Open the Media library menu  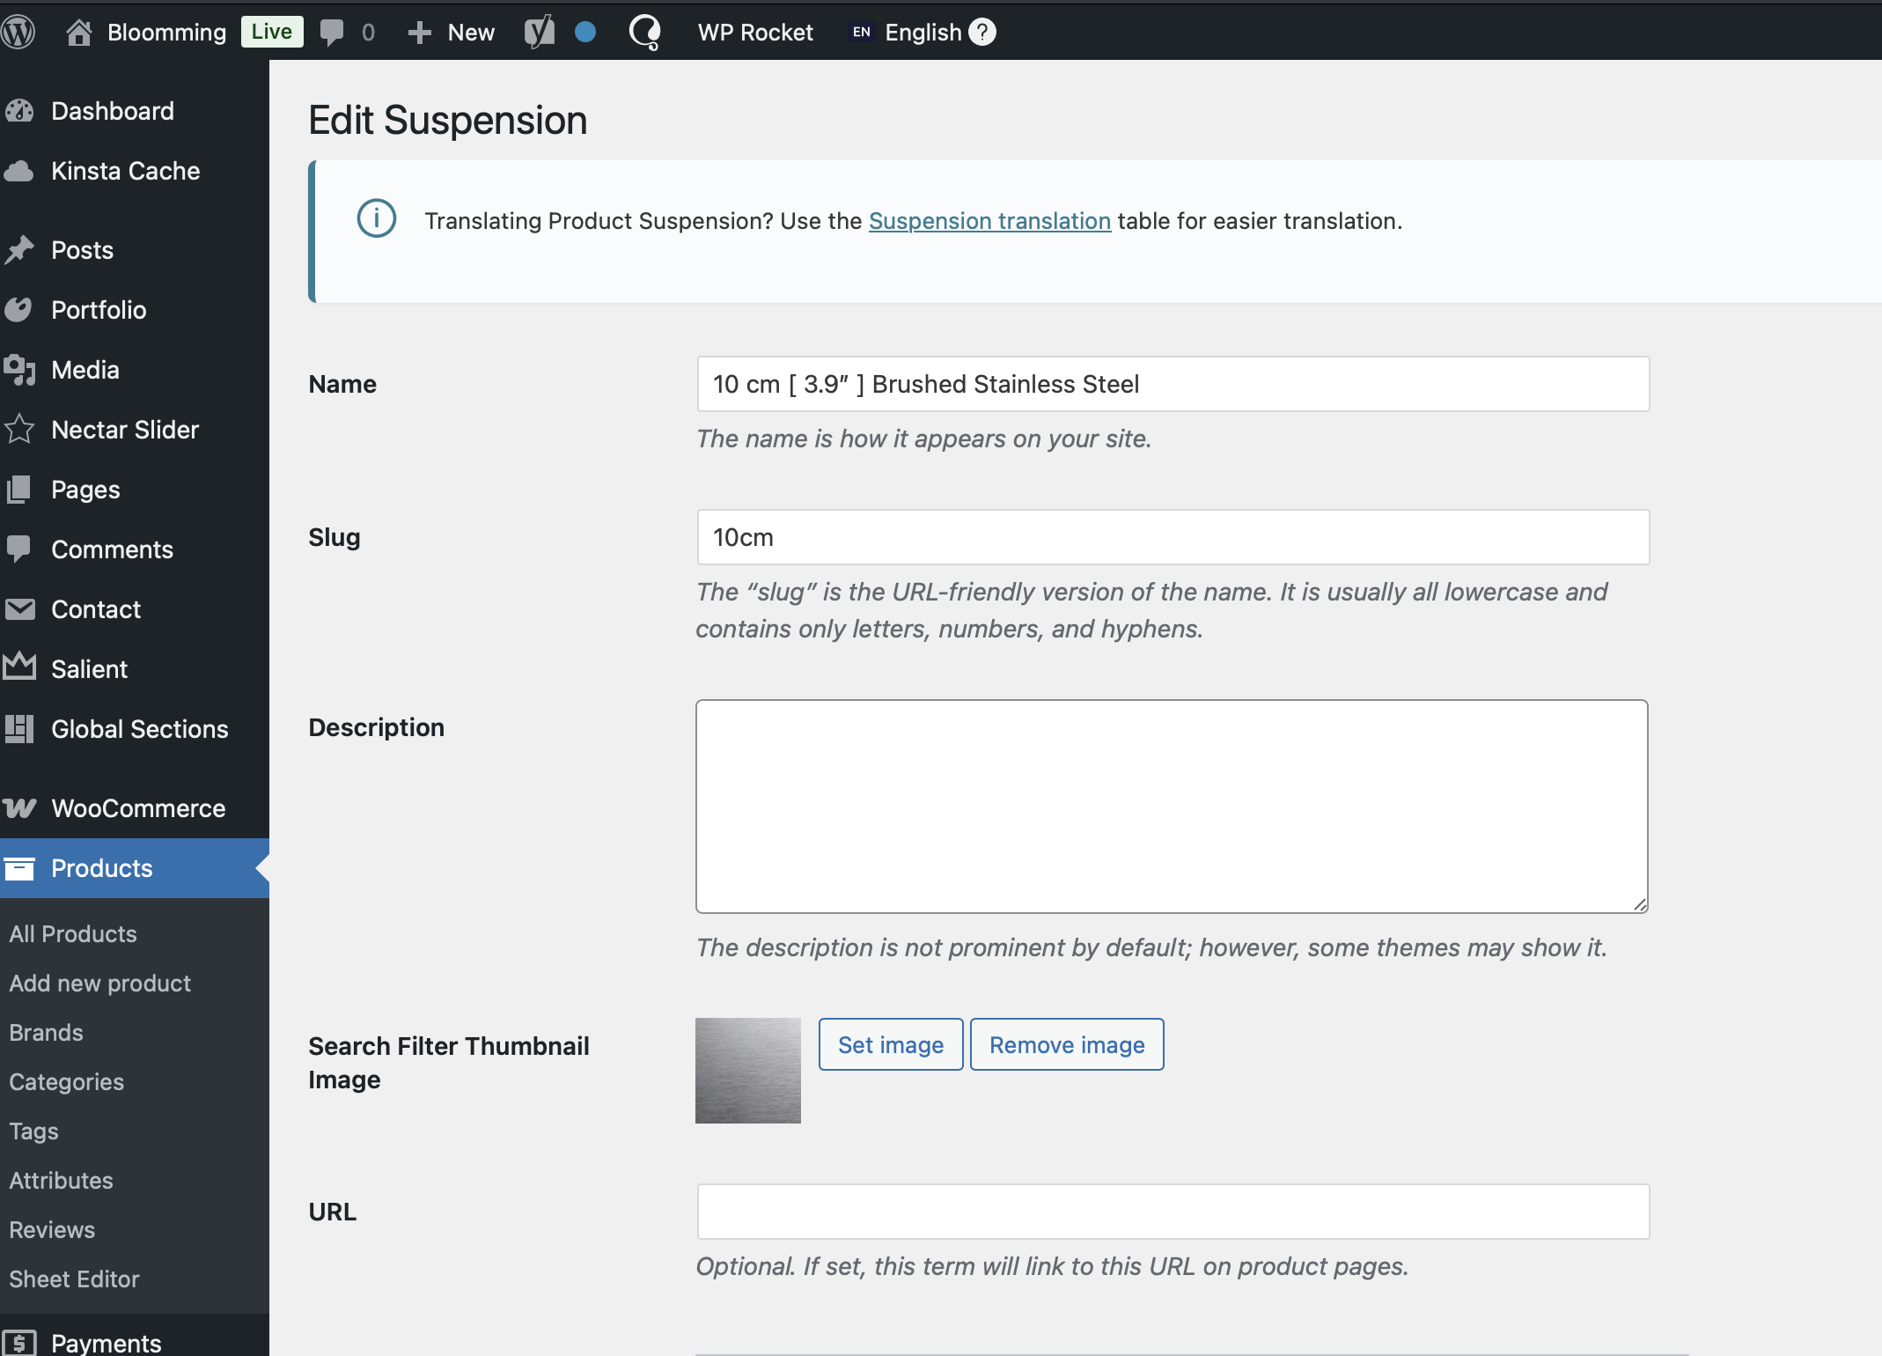[x=85, y=370]
